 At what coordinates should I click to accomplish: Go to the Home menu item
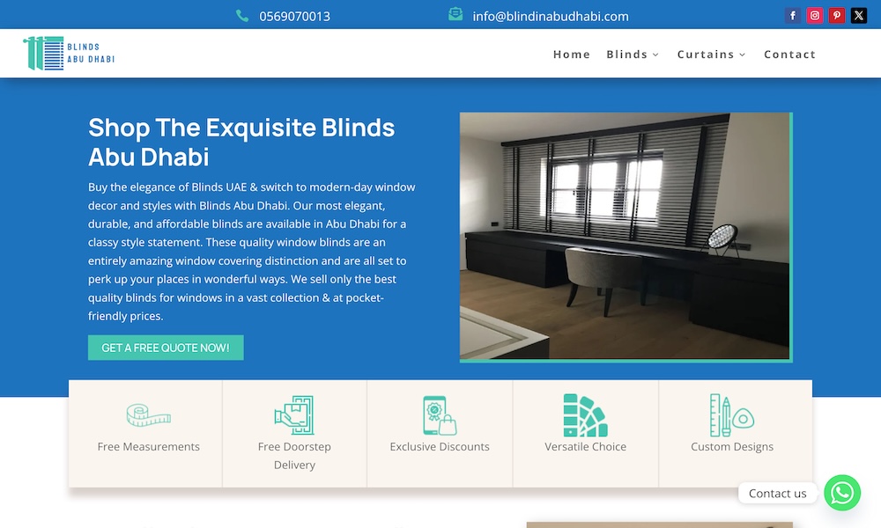click(x=572, y=55)
